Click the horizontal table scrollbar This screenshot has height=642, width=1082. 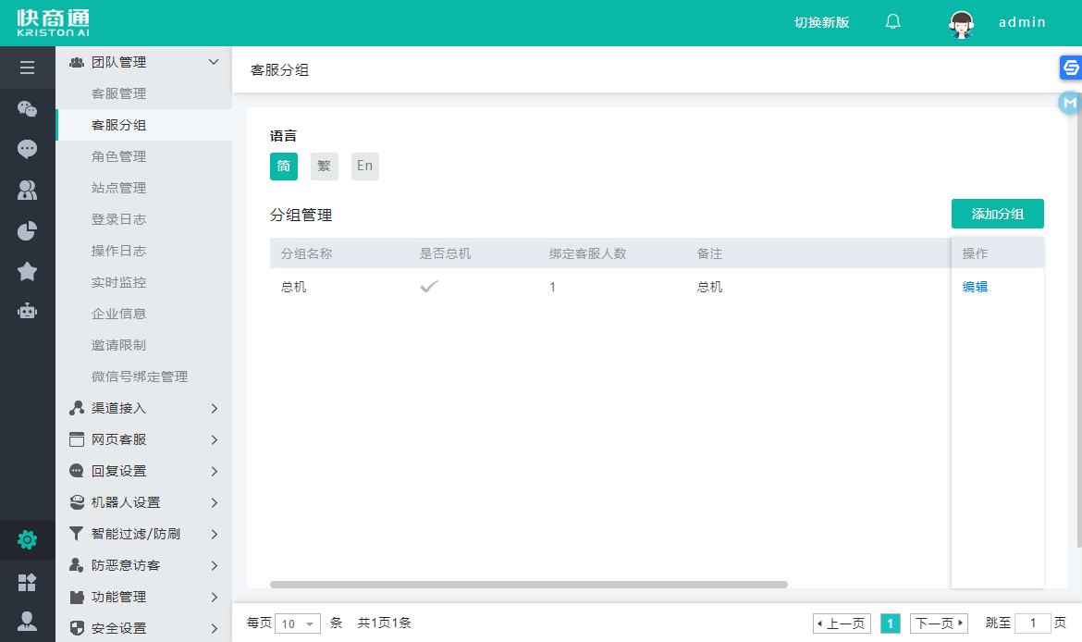(x=528, y=585)
